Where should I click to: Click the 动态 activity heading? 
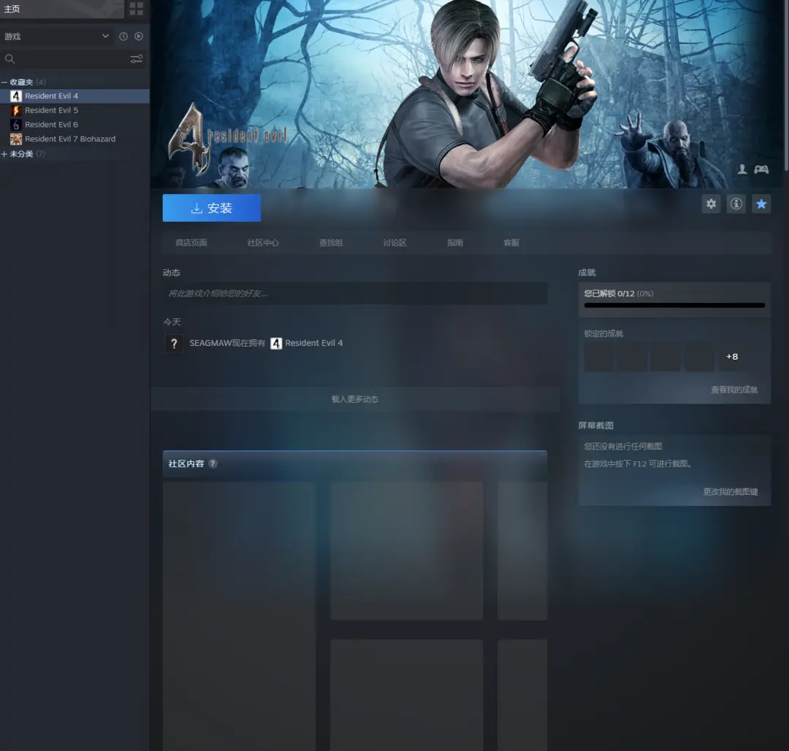pyautogui.click(x=171, y=272)
